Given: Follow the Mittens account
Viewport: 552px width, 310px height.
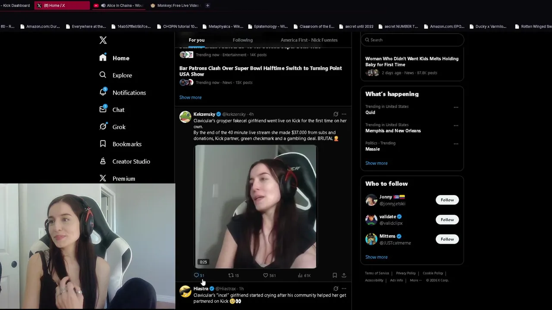Looking at the screenshot, I should pyautogui.click(x=447, y=239).
